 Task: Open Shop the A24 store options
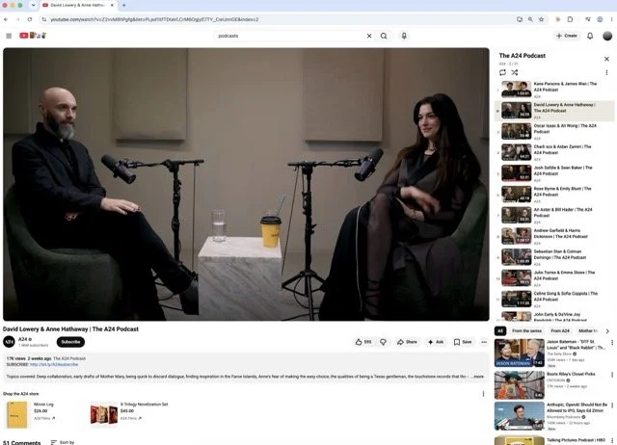[483, 394]
